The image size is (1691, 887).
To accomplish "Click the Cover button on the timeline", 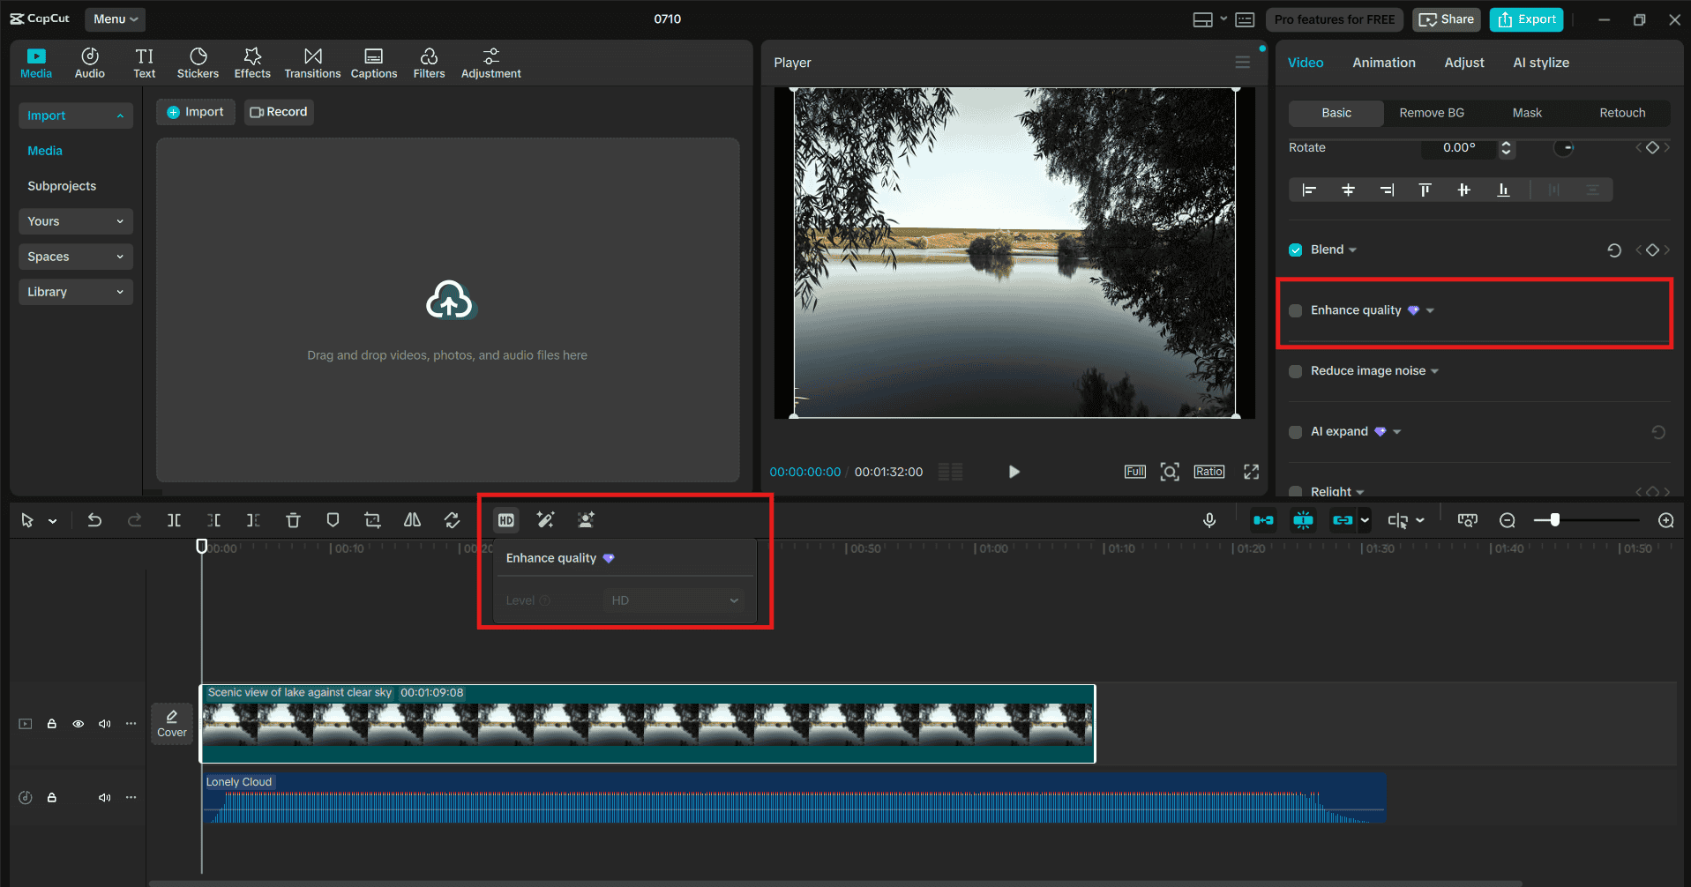I will (172, 724).
